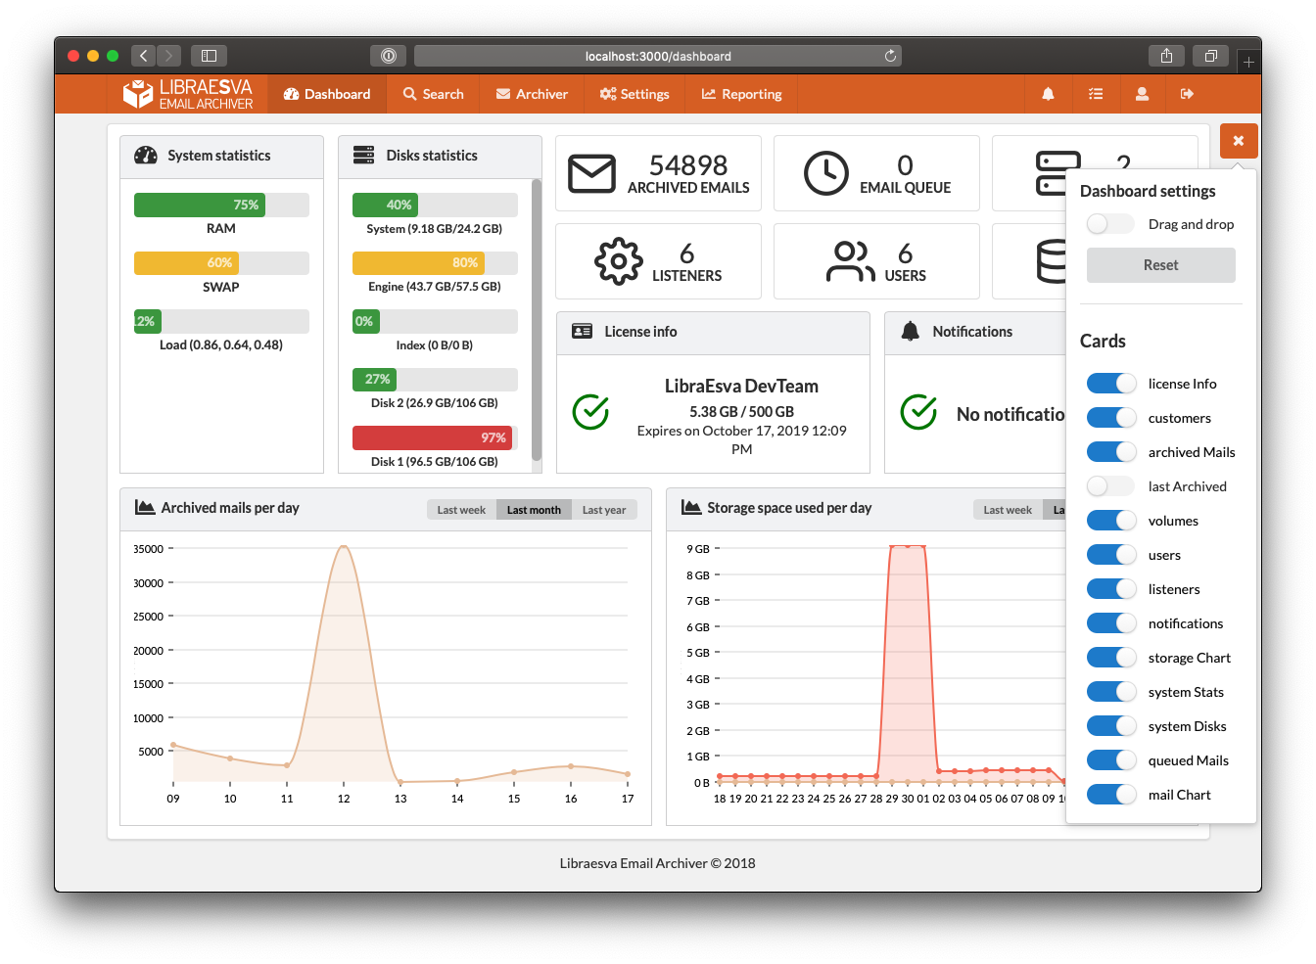Open the Archiver menu item

532,94
